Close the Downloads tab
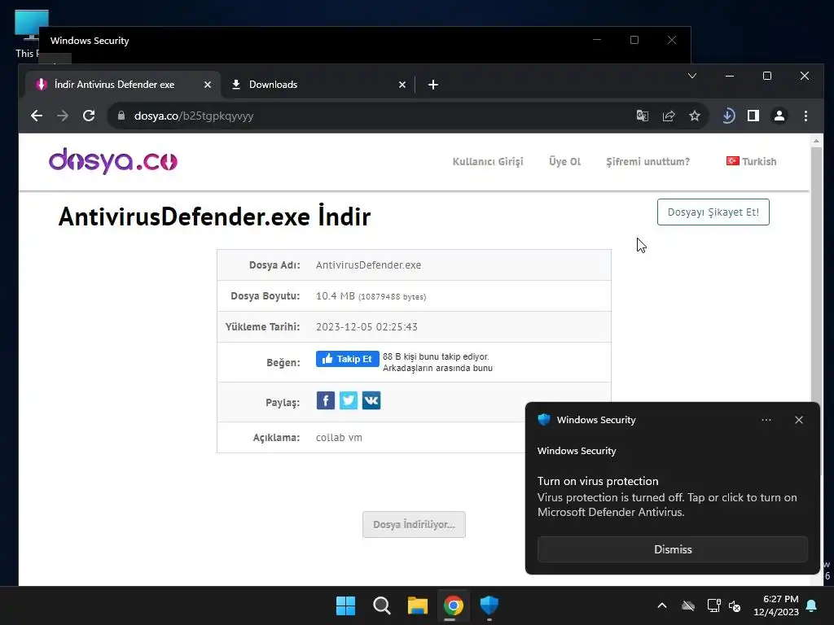Image resolution: width=834 pixels, height=625 pixels. tap(402, 85)
